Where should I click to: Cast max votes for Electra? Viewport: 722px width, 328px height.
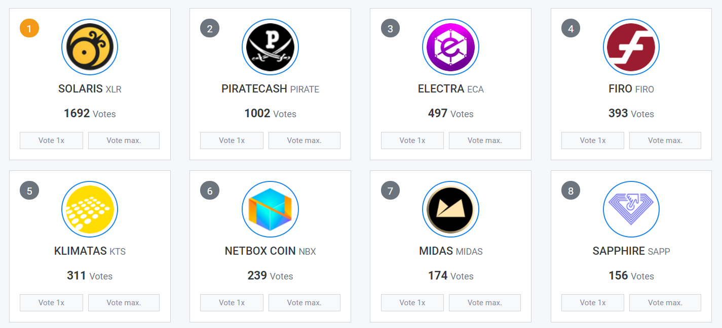click(485, 140)
